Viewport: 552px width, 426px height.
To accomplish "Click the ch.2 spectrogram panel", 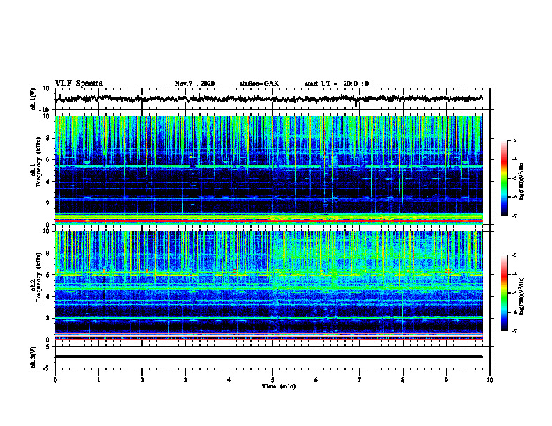I will click(269, 285).
